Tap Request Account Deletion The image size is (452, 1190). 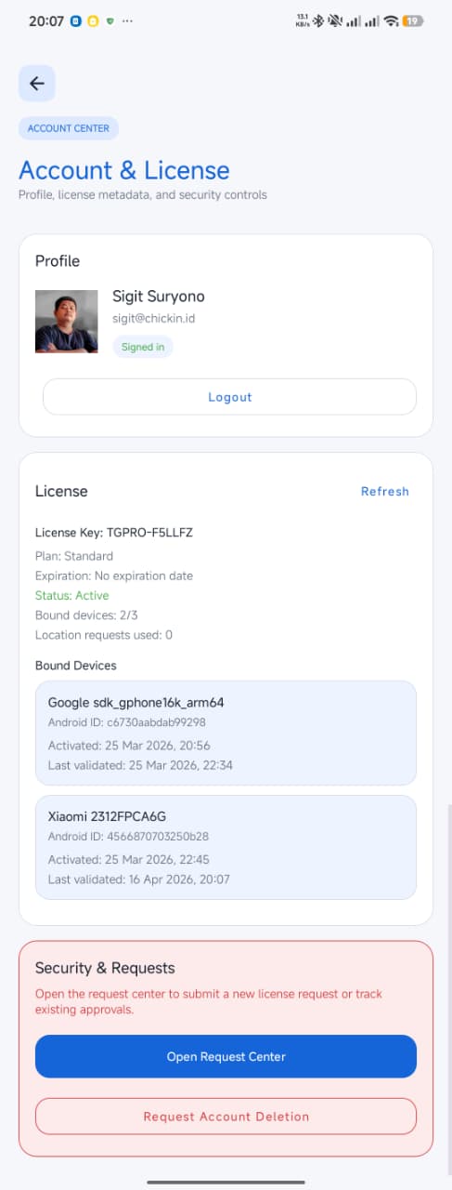226,1117
